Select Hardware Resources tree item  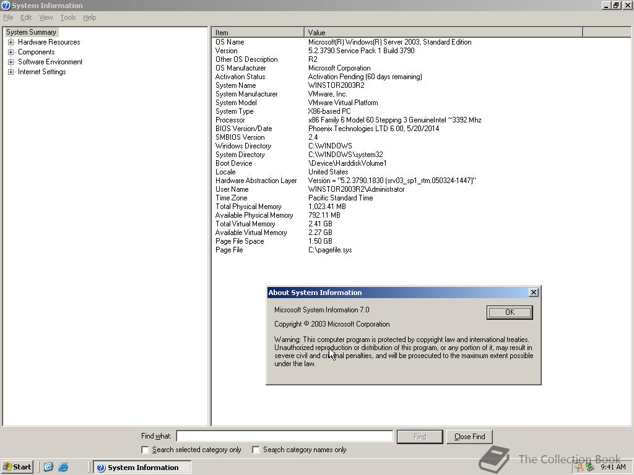coord(49,42)
